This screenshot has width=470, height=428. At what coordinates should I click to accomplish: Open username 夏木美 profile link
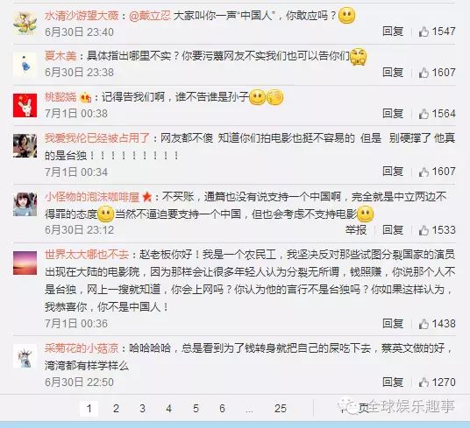[61, 56]
